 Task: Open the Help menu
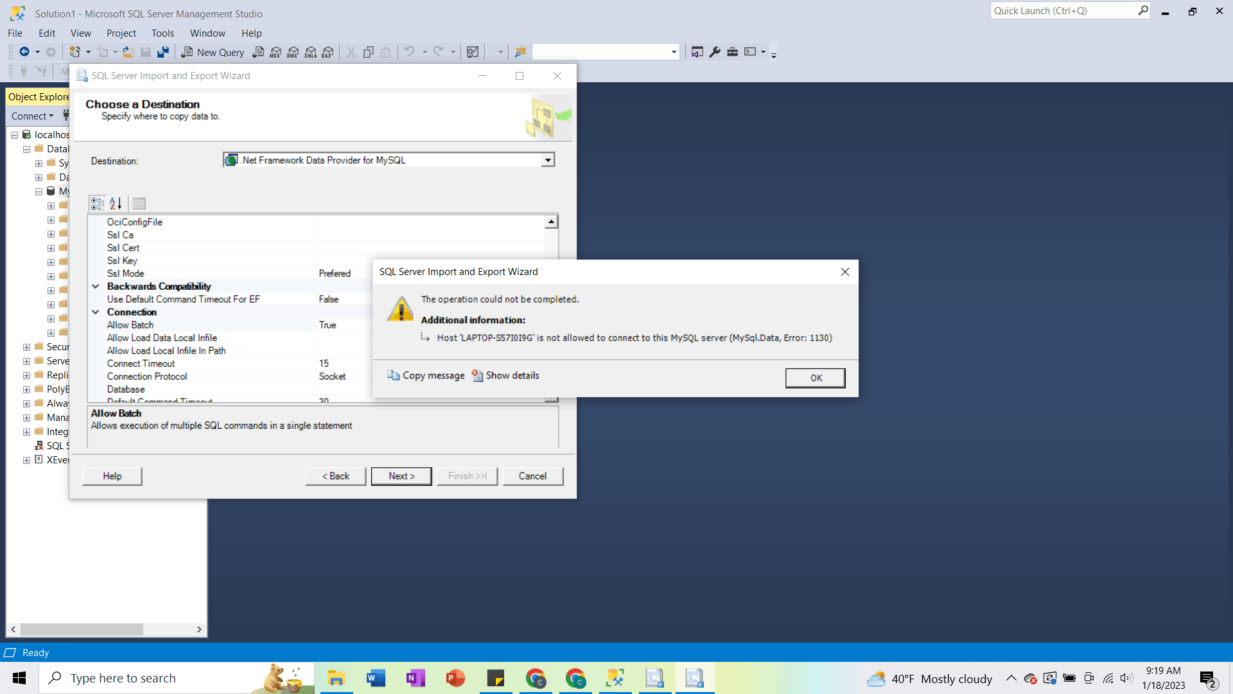coord(251,33)
